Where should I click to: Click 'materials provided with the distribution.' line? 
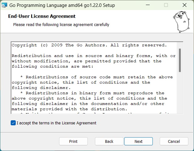pyautogui.click(x=69, y=109)
